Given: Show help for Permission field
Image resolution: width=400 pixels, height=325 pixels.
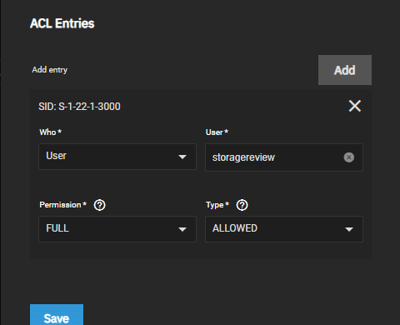Looking at the screenshot, I should (x=99, y=205).
